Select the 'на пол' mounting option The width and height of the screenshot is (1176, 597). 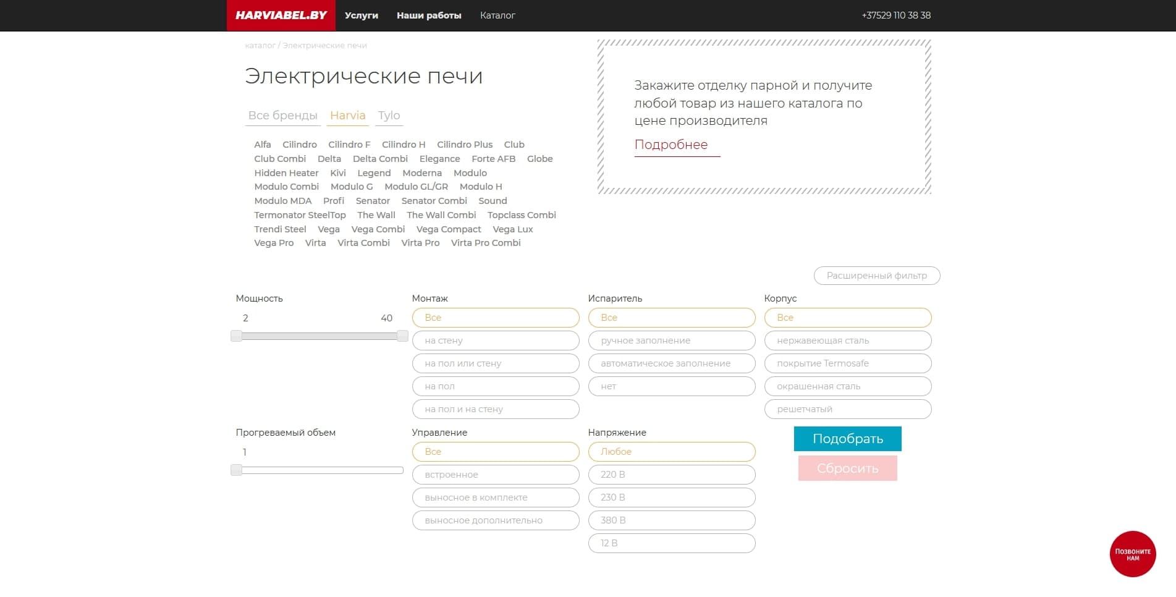[496, 386]
